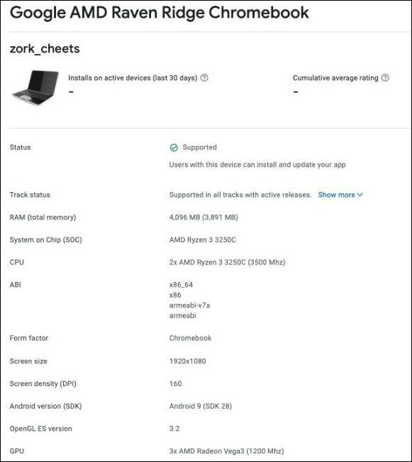Select the Supported status text

pos(200,147)
